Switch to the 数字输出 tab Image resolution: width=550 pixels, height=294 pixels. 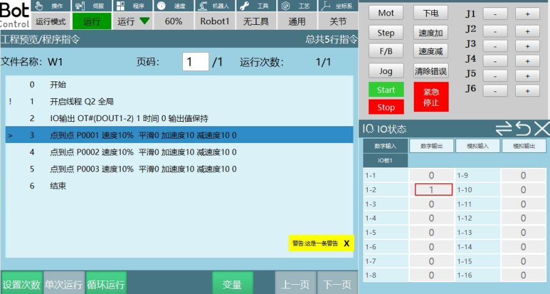coord(432,146)
